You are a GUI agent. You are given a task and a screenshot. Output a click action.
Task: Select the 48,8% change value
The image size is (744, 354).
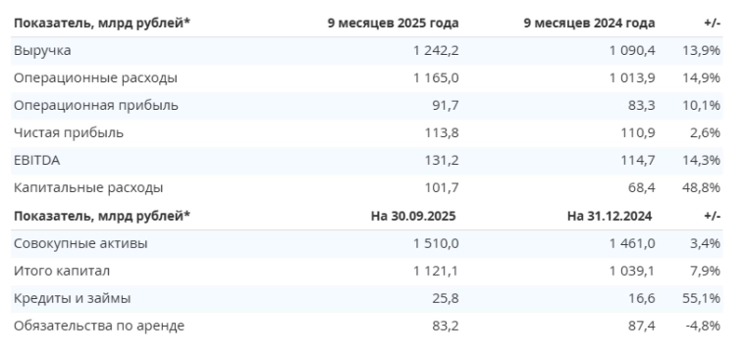pyautogui.click(x=702, y=187)
